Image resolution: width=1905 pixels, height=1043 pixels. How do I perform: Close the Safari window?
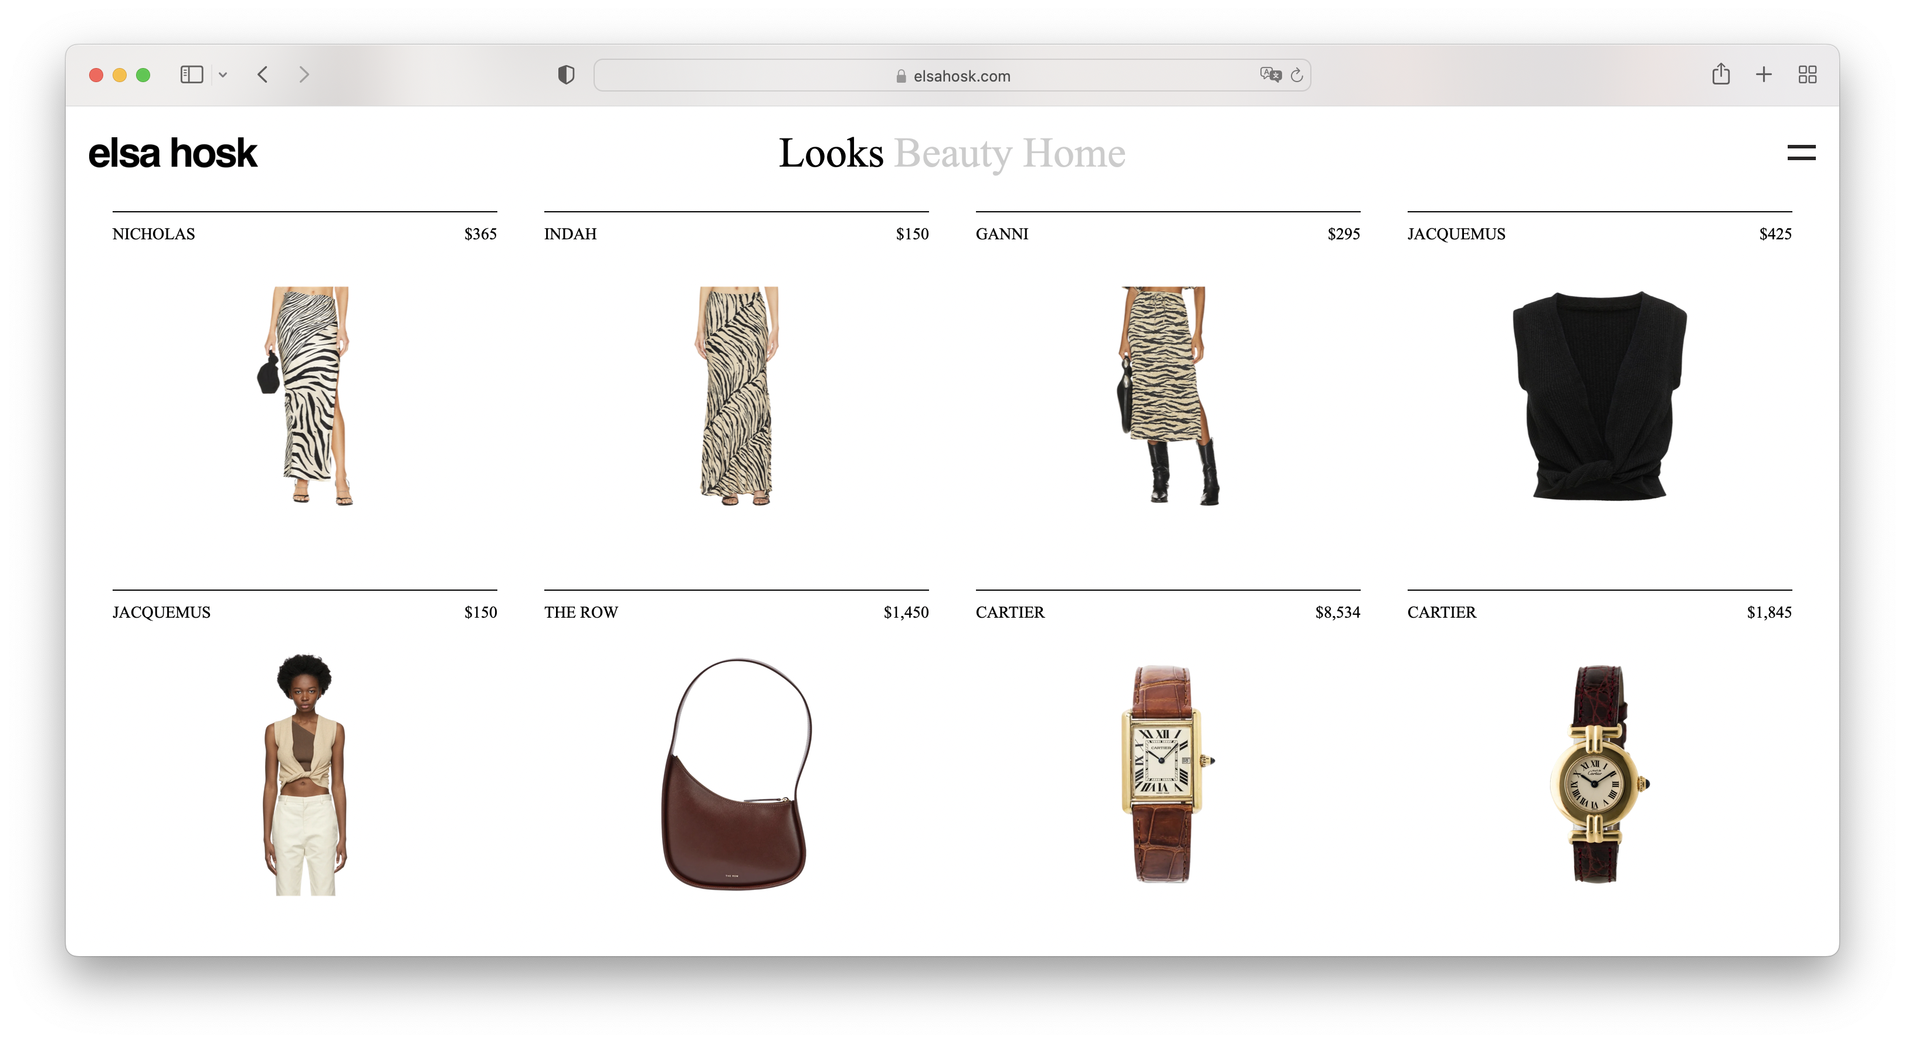point(96,74)
